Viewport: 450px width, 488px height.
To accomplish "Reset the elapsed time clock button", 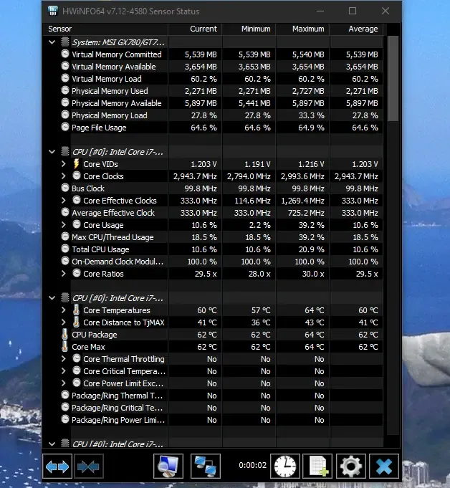I will coord(285,466).
